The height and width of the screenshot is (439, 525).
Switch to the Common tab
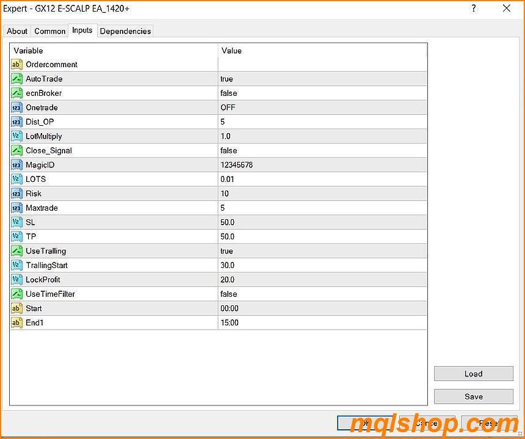click(49, 31)
